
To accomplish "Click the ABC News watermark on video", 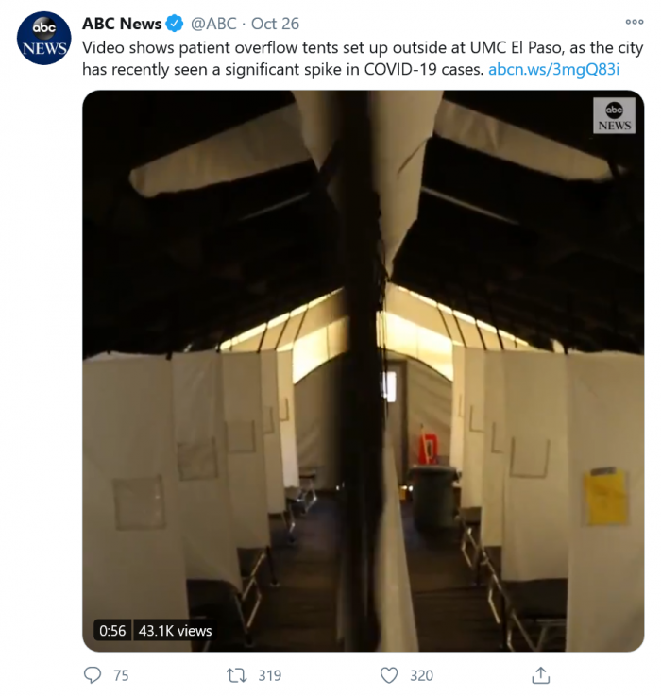I will pyautogui.click(x=614, y=115).
